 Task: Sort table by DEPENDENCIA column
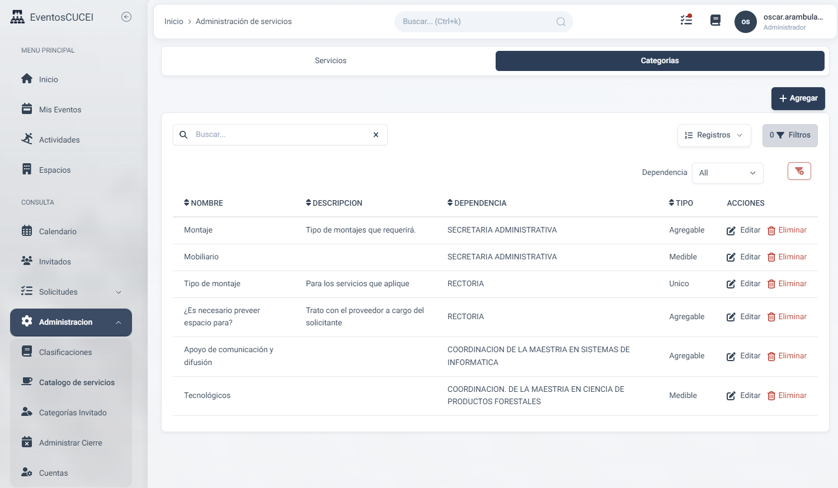477,203
